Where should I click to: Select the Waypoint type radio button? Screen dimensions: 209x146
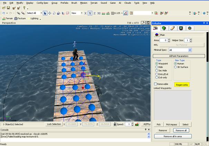coord(156,64)
